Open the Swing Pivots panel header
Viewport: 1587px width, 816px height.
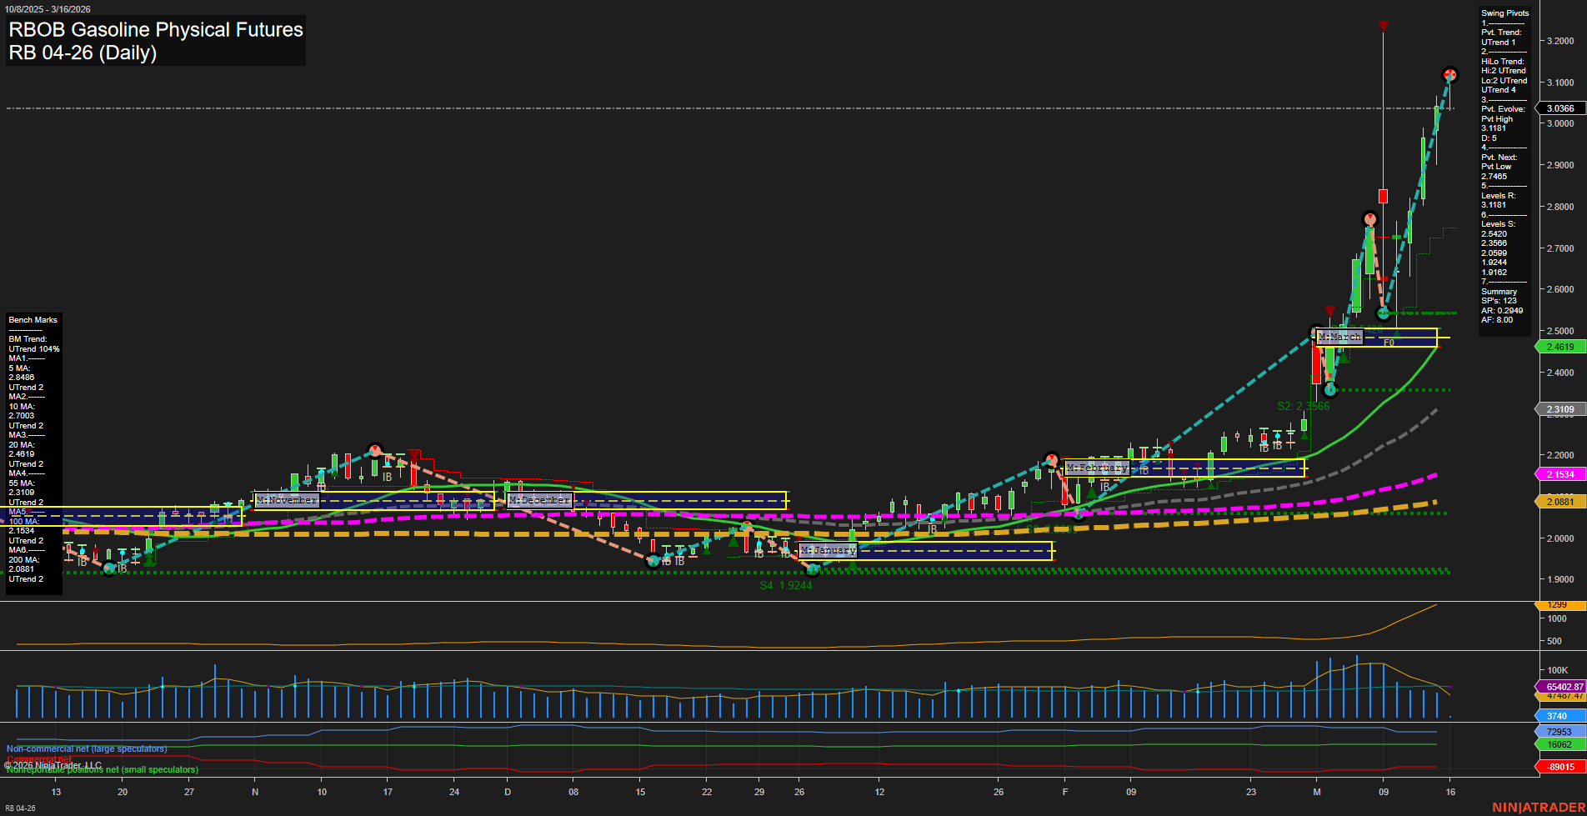point(1504,13)
